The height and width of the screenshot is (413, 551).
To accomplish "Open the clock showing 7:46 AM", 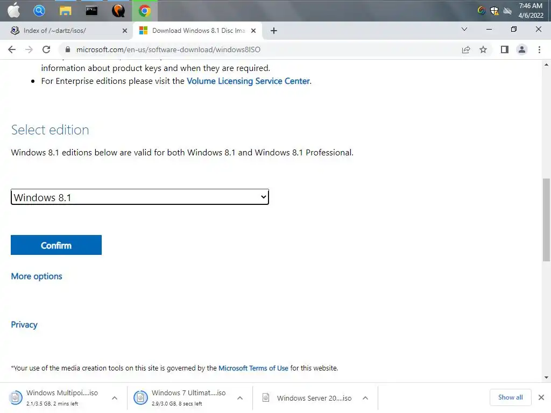I will tap(531, 11).
